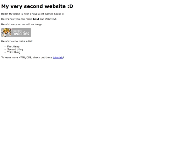The height and width of the screenshot is (144, 192).
Task: Click the 'neocities' text in the badge
Action: coord(21,33)
